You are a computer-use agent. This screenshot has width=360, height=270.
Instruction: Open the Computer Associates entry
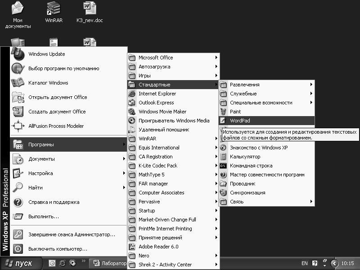point(173,193)
